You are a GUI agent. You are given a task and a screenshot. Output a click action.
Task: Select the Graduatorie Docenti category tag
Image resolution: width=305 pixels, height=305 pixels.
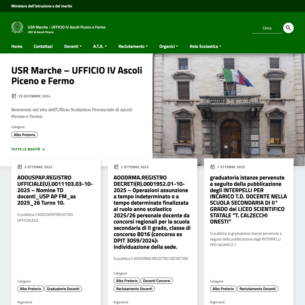click(63, 289)
